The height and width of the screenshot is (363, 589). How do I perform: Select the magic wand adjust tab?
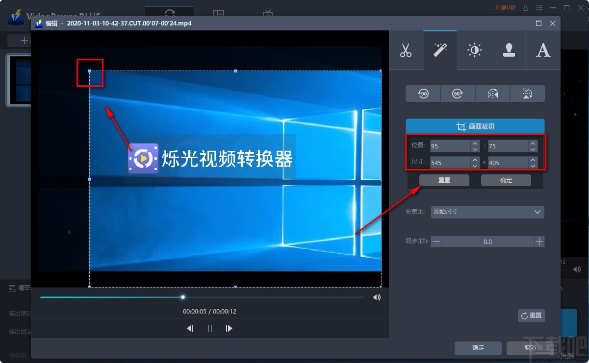(440, 50)
